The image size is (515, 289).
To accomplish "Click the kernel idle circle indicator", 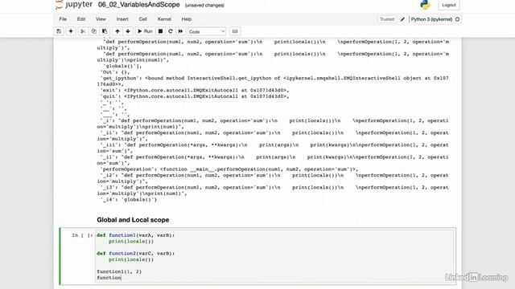I will (457, 19).
